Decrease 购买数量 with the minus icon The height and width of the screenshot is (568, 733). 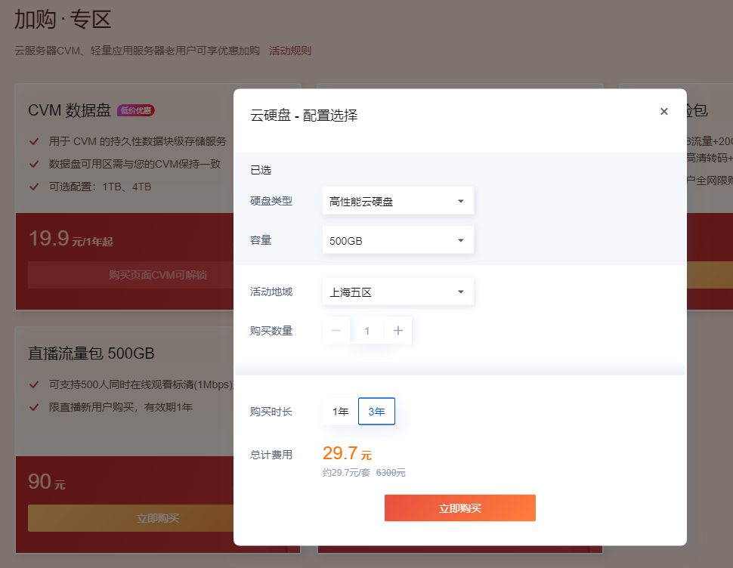pyautogui.click(x=336, y=331)
